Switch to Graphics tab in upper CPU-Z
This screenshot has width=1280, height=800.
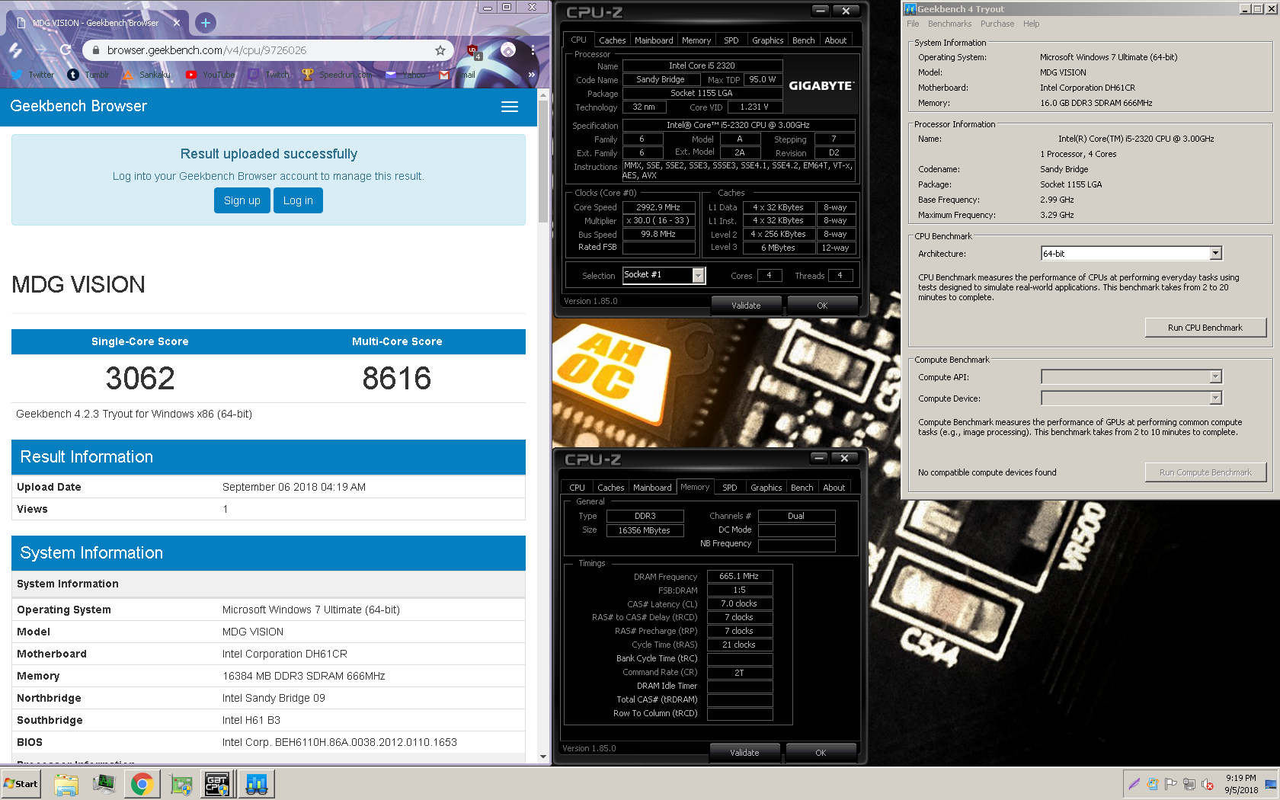tap(767, 40)
